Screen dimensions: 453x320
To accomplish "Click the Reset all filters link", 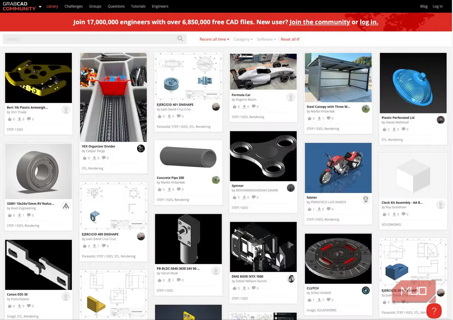I will pos(290,39).
